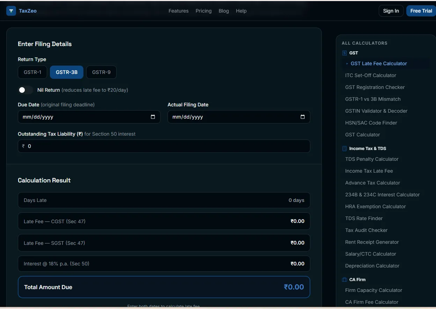Open calendar picker in Due Date field
The height and width of the screenshot is (309, 436).
coord(153,117)
